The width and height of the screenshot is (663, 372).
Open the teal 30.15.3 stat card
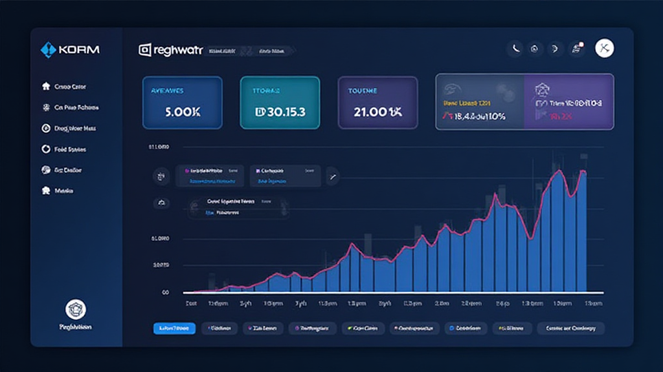coord(280,103)
